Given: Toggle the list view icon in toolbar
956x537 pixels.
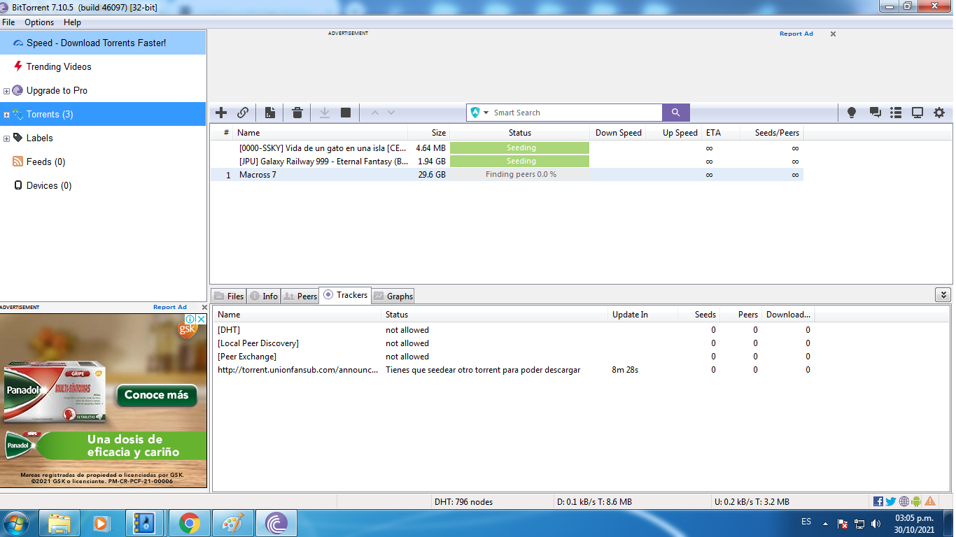Looking at the screenshot, I should [896, 113].
